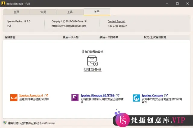Viewport: 193px width, 128px height.
Task: Click the 服务状态 status bar text
Action: click(31, 123)
